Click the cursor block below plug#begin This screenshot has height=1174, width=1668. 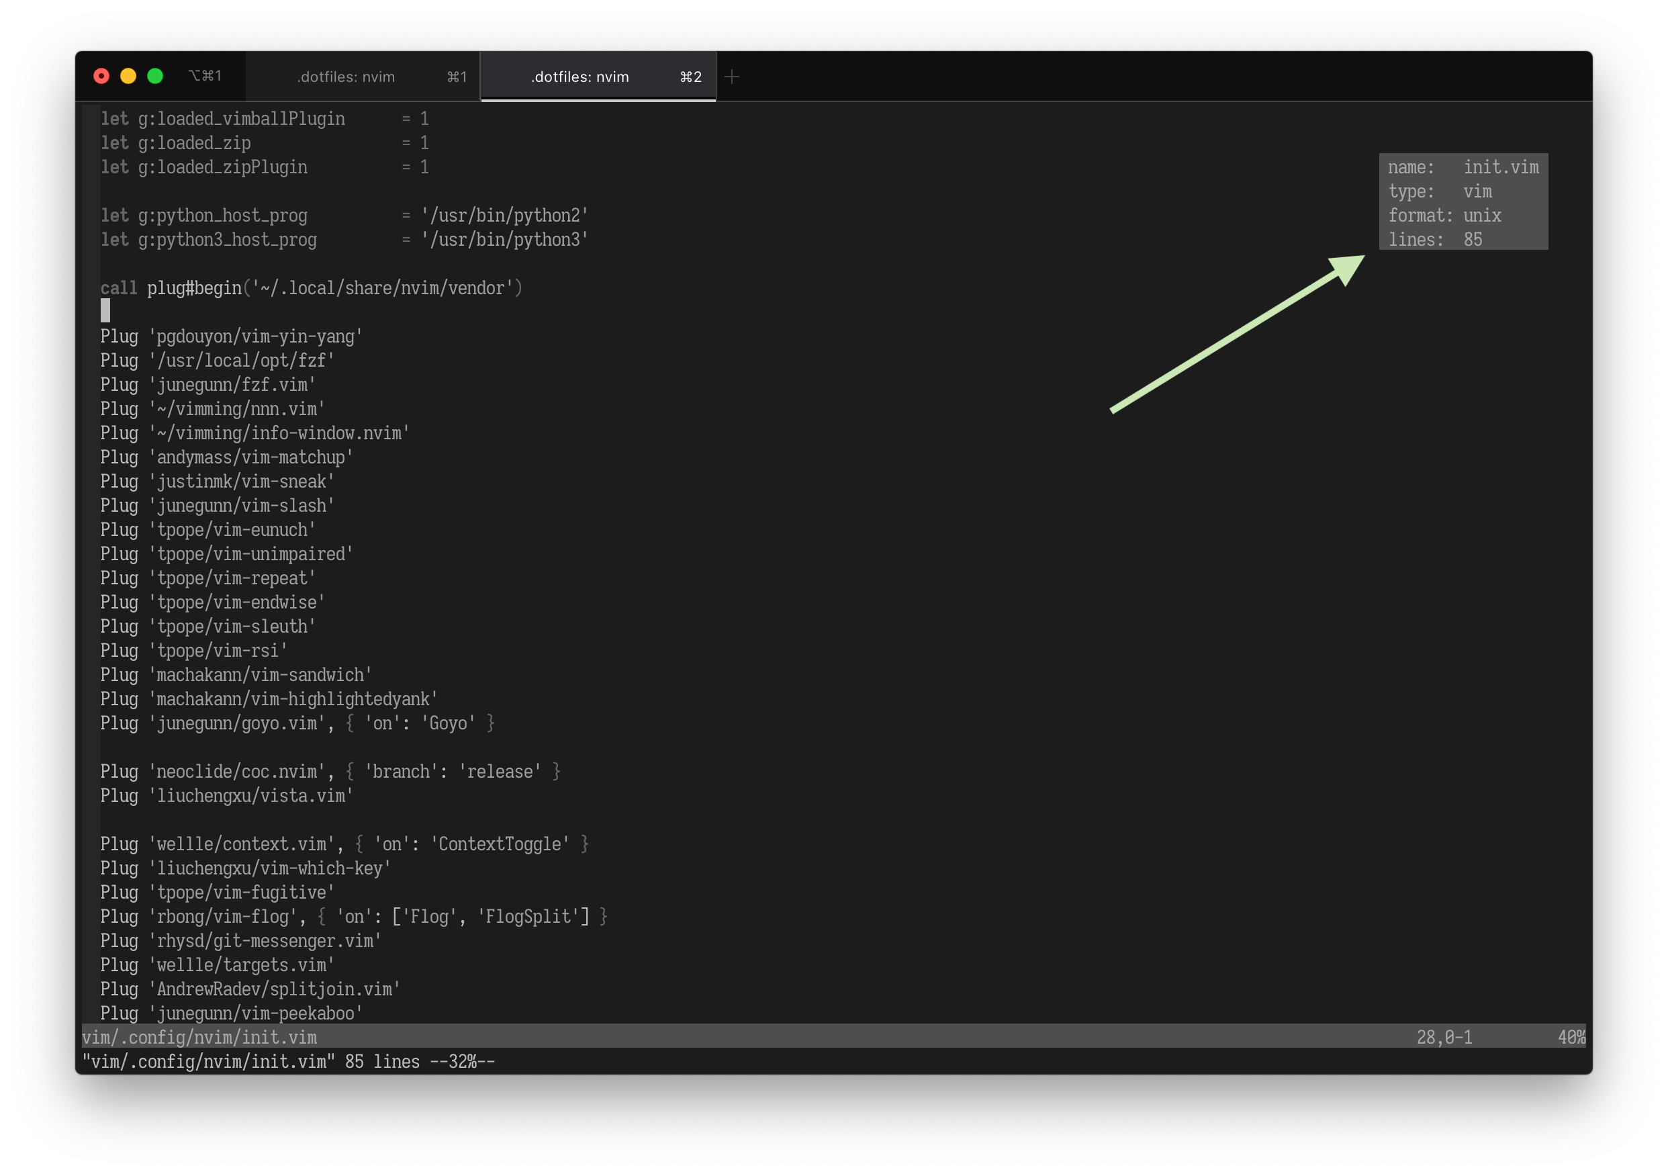(x=105, y=311)
